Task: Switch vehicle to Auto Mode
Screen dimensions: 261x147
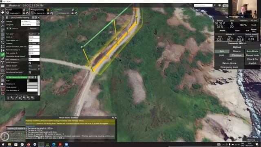Action: (x=252, y=51)
